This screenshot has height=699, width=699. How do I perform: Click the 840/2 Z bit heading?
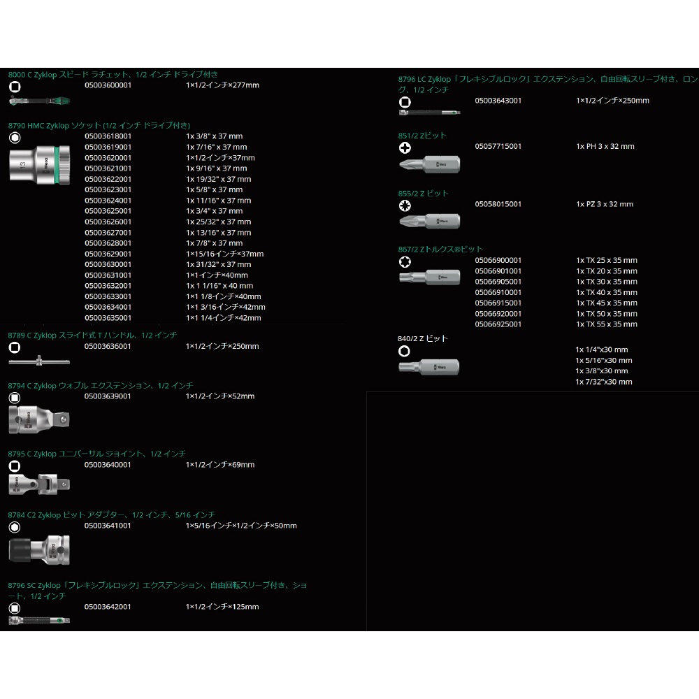(423, 339)
